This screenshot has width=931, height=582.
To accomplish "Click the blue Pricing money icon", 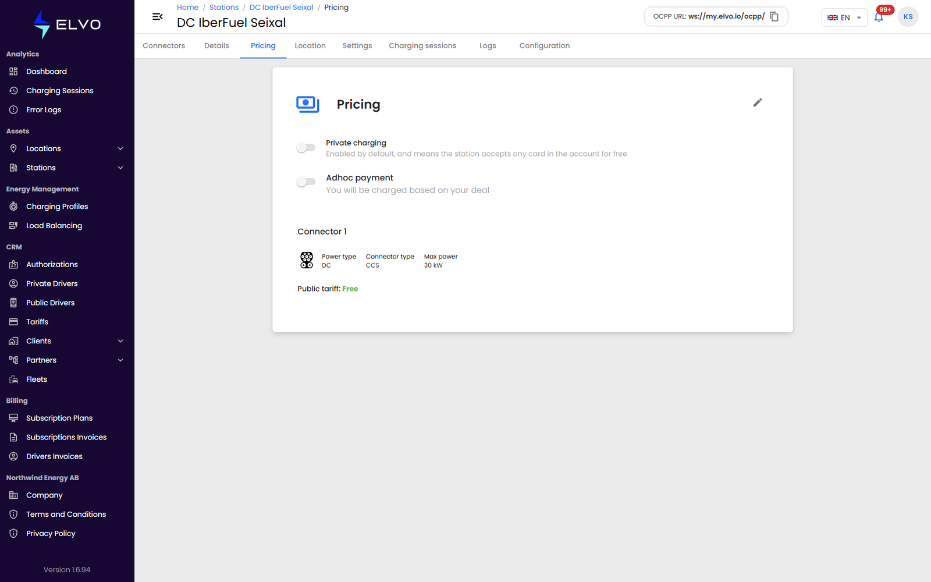I will click(308, 104).
